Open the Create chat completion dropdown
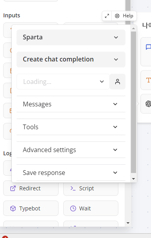This screenshot has width=151, height=238. pyautogui.click(x=71, y=59)
